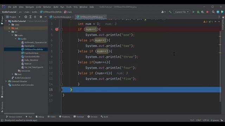Screen dimensions: 225x126
Task: Fold the else-if block at line 12
Action: coord(62,73)
